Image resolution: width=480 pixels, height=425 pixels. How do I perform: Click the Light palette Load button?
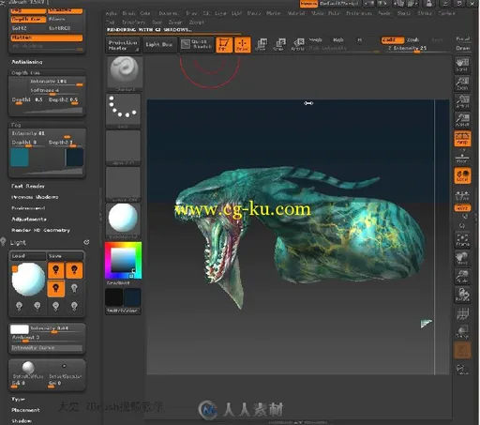pos(28,256)
